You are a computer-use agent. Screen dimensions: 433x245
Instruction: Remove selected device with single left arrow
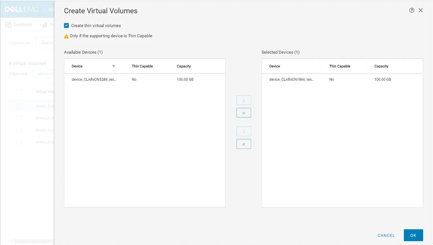tap(244, 131)
